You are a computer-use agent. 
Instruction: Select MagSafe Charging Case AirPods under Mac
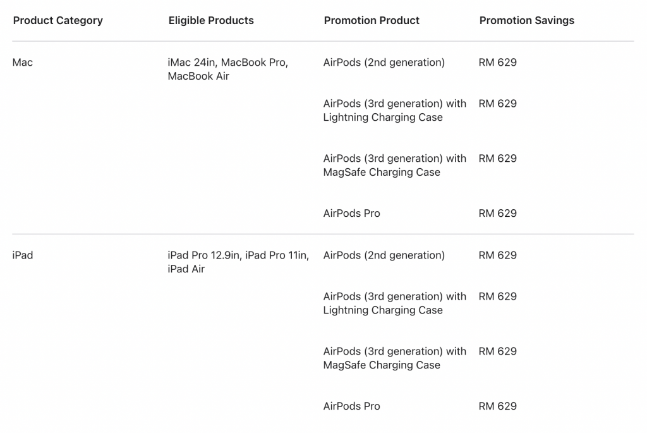pyautogui.click(x=394, y=165)
